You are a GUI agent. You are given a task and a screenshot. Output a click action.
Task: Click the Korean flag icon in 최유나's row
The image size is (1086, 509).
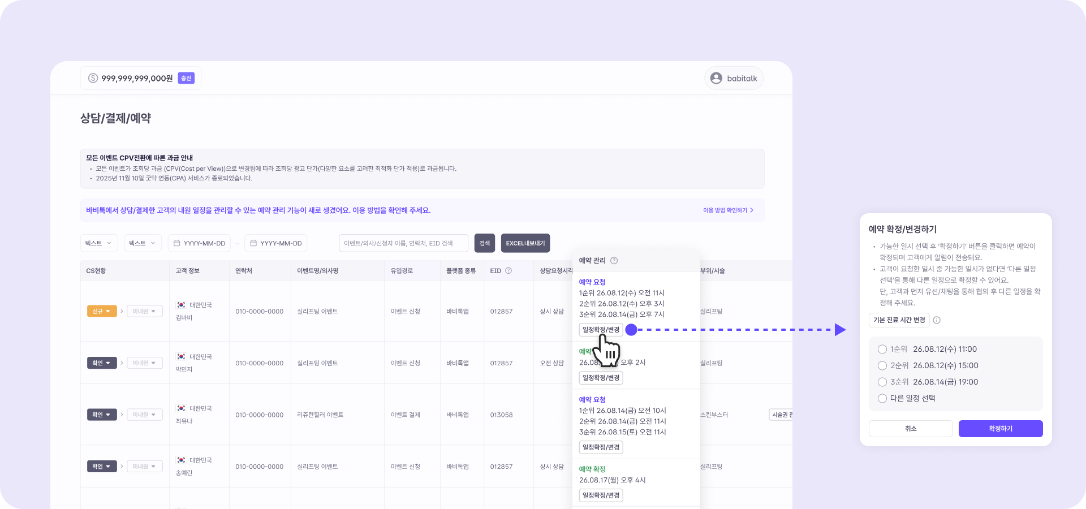181,408
